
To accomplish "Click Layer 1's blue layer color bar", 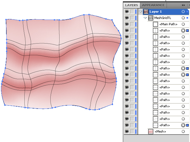I will pyautogui.click(x=136, y=12).
